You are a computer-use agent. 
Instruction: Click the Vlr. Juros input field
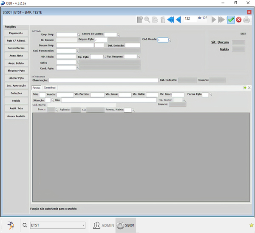point(125,95)
